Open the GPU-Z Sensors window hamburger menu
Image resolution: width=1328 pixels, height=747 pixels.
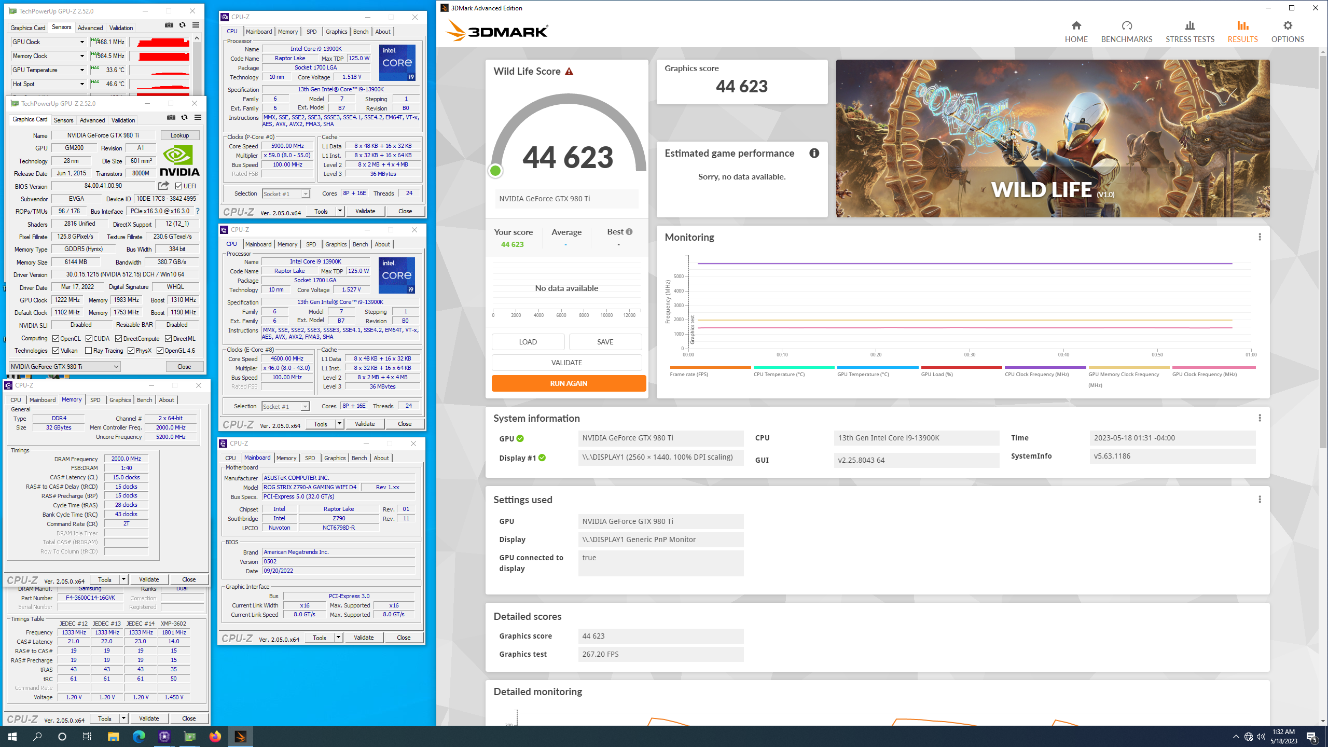(196, 25)
